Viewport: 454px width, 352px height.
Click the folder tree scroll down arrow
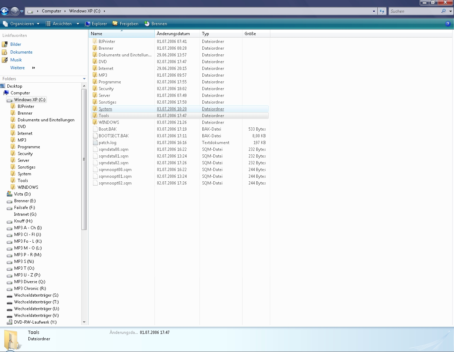pos(84,322)
